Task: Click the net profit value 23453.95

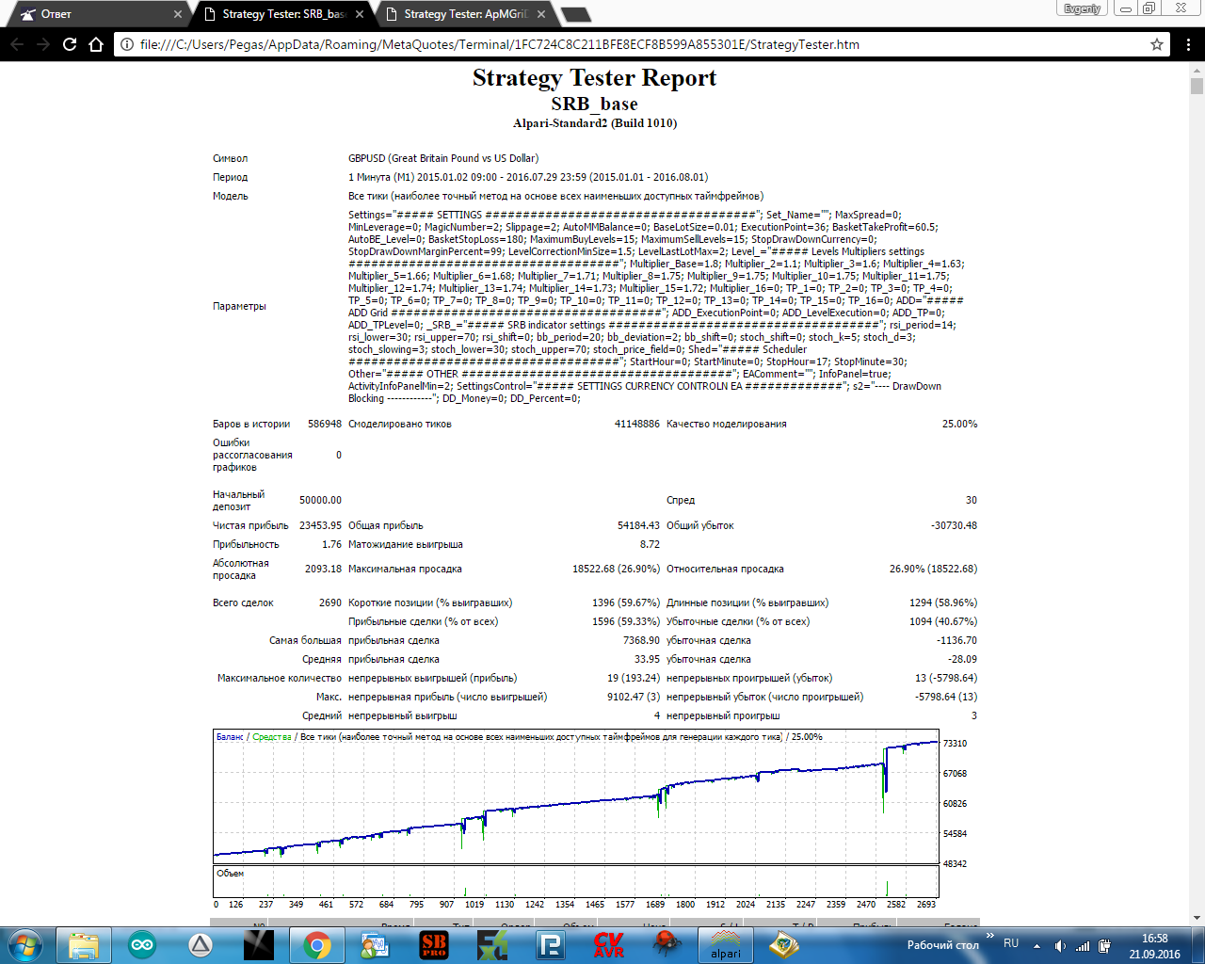Action: click(320, 526)
